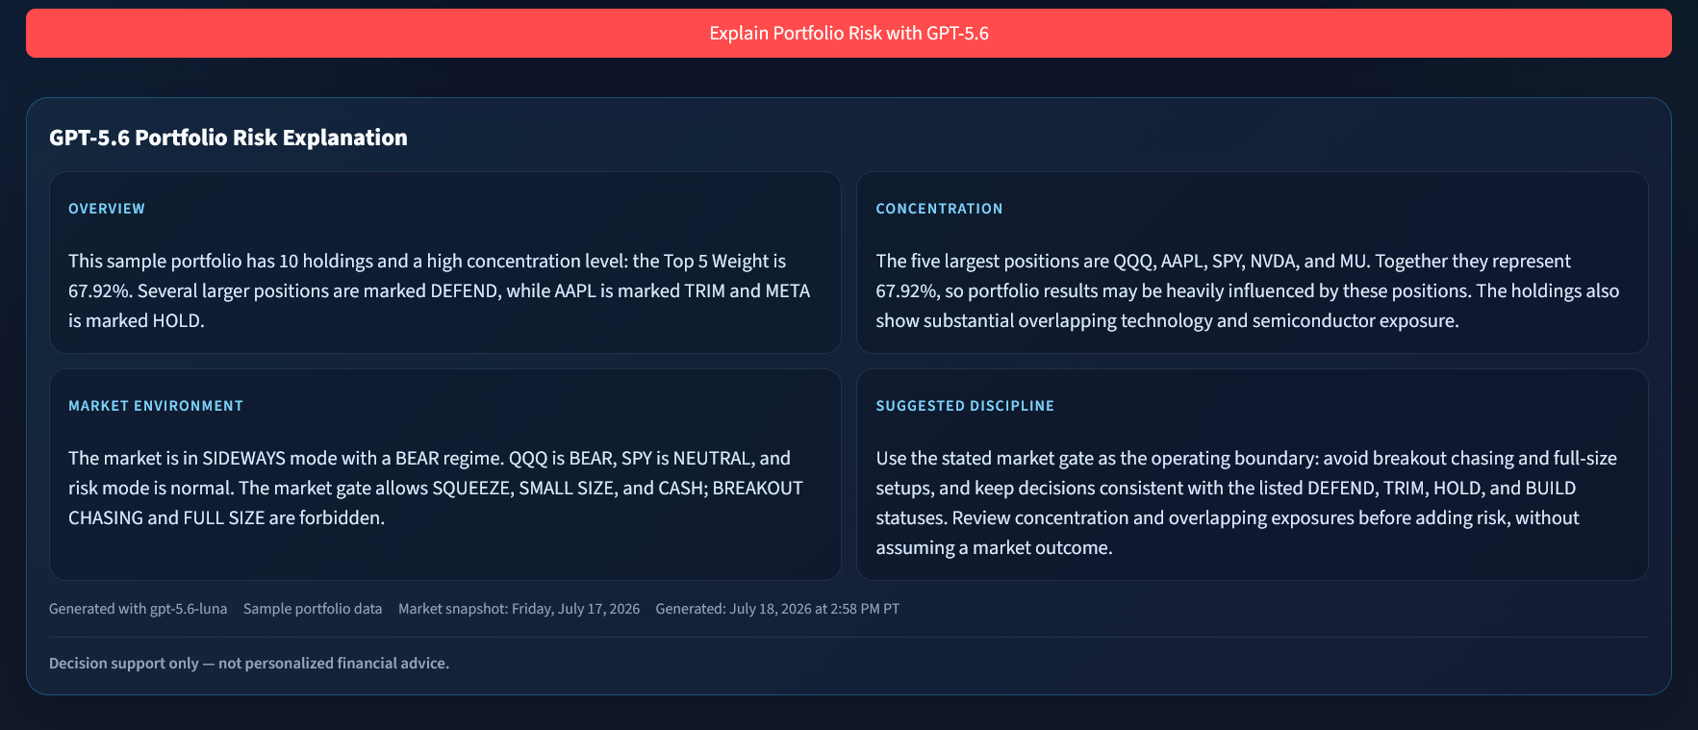This screenshot has height=730, width=1698.
Task: Click the 'assuming a market outcome' closing line
Action: tap(994, 547)
